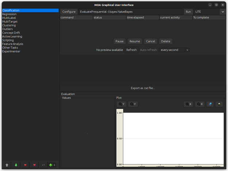The width and height of the screenshot is (228, 171).
Task: Zoom in on the plot X axis
Action: [x=189, y=104]
